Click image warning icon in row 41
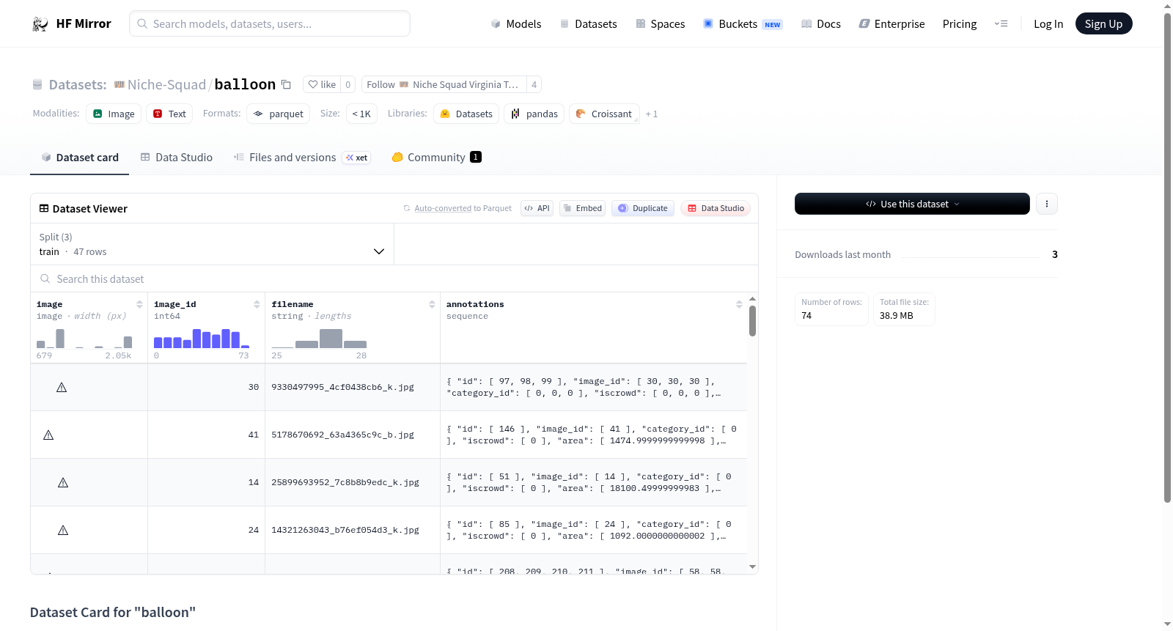The image size is (1173, 631). (48, 435)
